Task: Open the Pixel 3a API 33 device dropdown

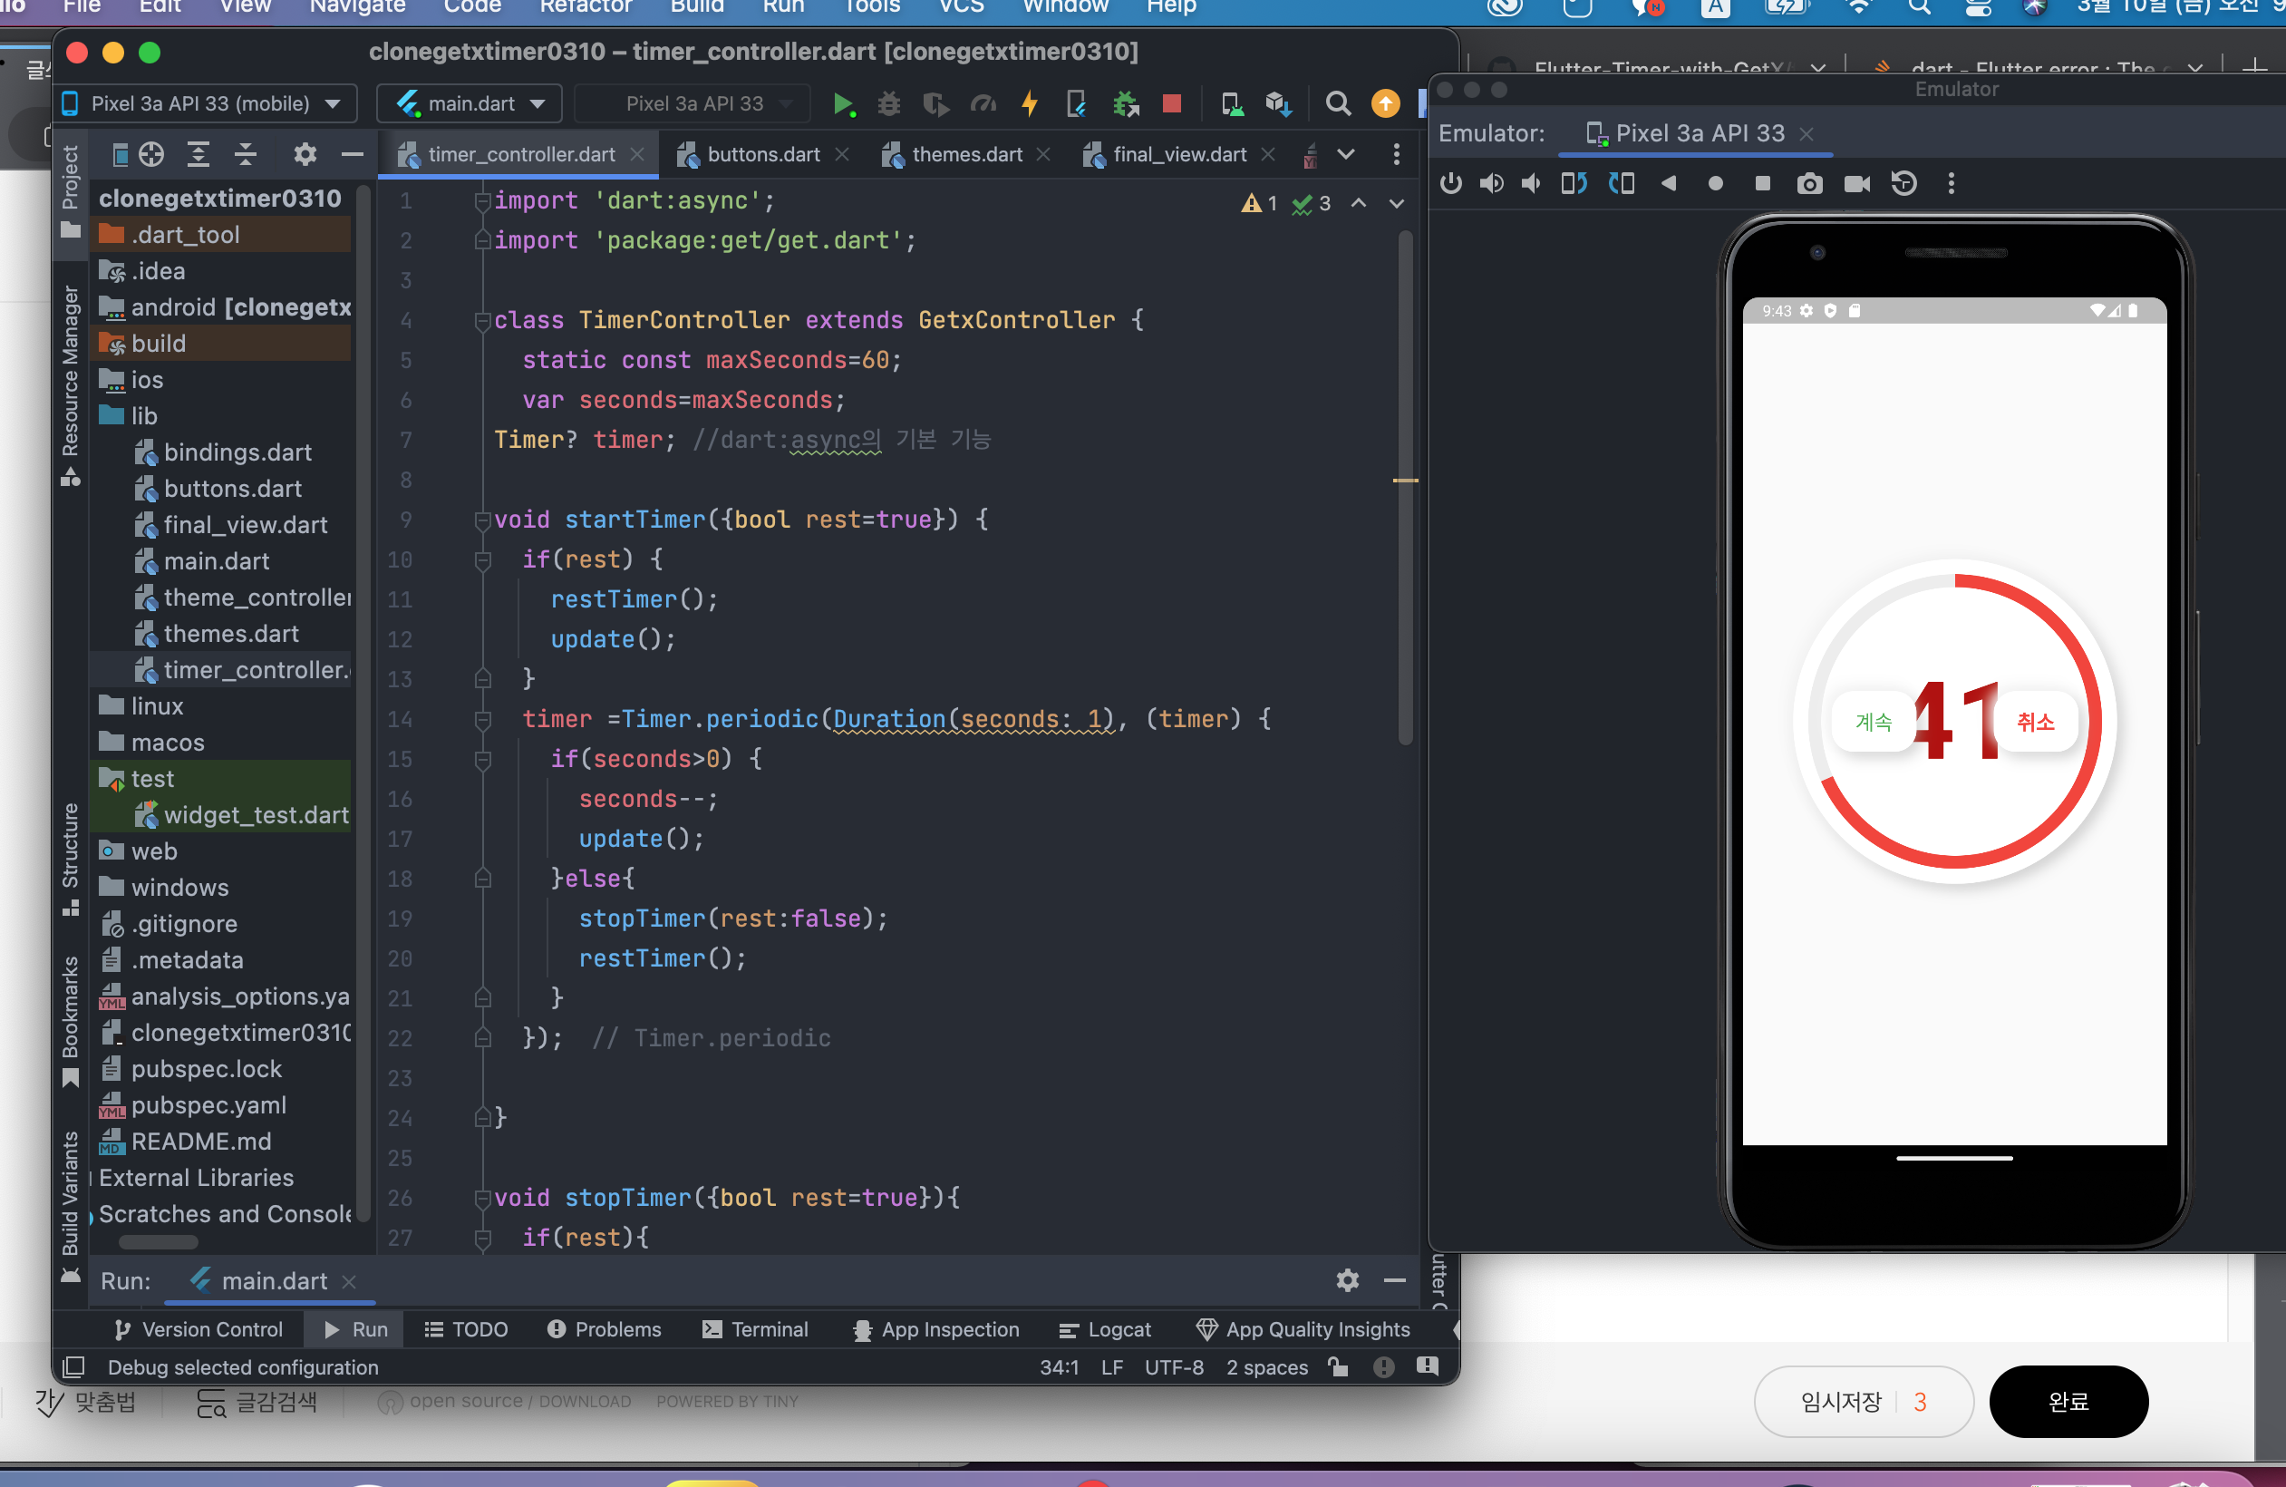Action: (208, 103)
